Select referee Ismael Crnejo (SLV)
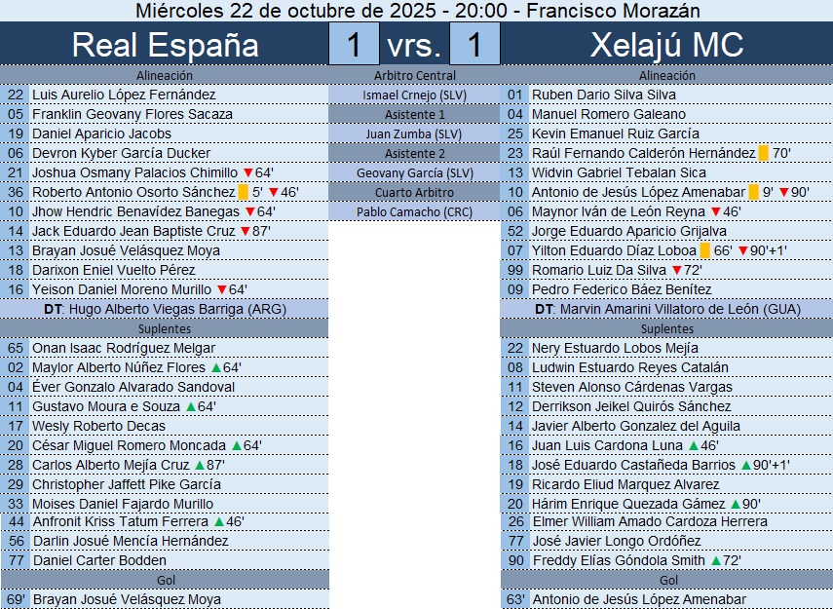 tap(415, 95)
